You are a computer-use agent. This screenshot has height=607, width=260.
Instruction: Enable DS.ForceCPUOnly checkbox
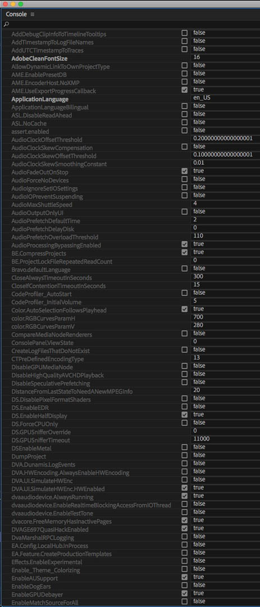click(x=185, y=423)
